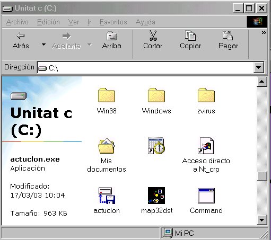The width and height of the screenshot is (271, 240).
Task: Select the Win98 folder icon
Action: click(x=107, y=95)
